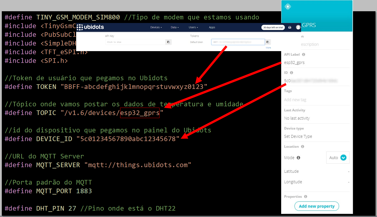377x217 pixels.
Task: Click the Ubidots logo in the navbar
Action: click(90, 27)
